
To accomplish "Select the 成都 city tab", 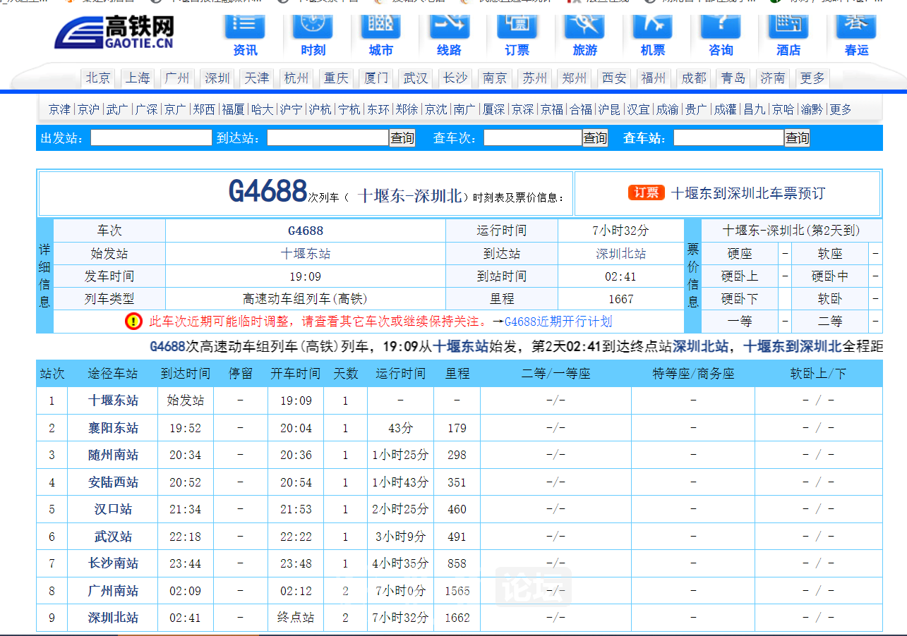I will pos(694,78).
